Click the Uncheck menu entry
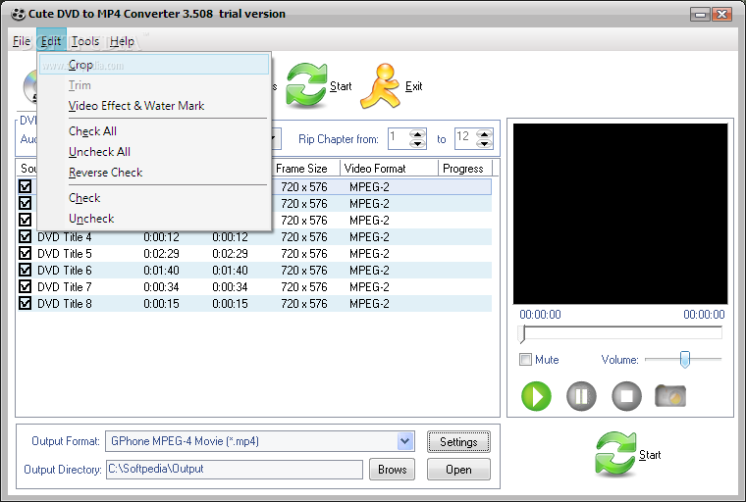The image size is (746, 502). point(154,219)
